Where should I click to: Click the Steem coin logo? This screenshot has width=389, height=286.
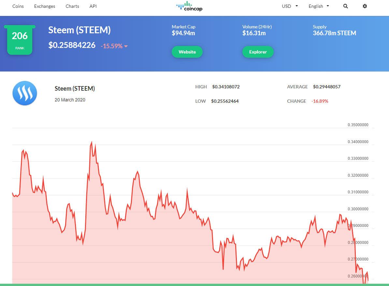pos(25,93)
